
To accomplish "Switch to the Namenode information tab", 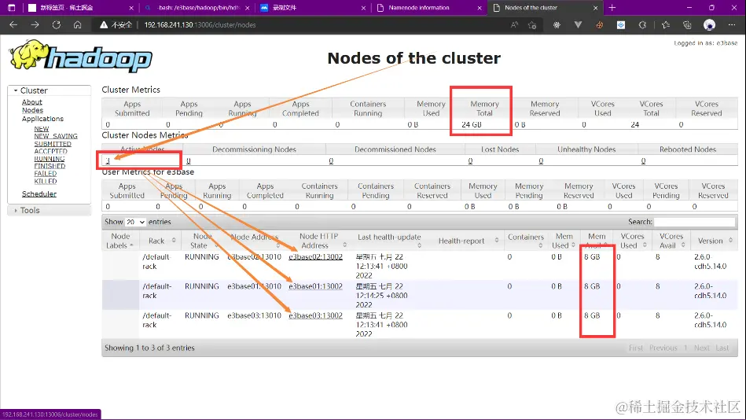I will click(x=419, y=8).
